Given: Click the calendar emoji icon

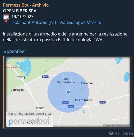Looking at the screenshot, I should point(6,17).
